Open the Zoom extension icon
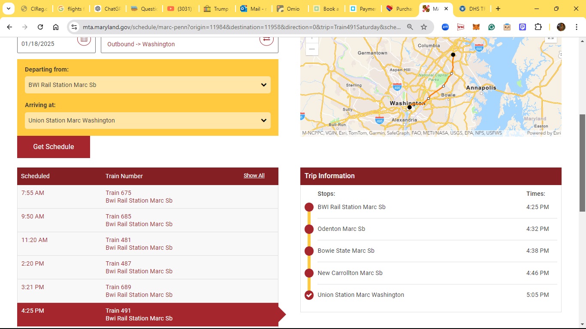 pos(445,27)
